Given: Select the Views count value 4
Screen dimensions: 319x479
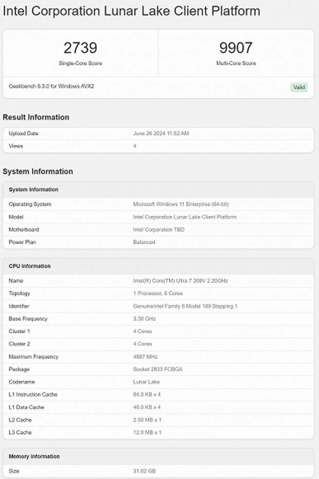Looking at the screenshot, I should coord(135,146).
